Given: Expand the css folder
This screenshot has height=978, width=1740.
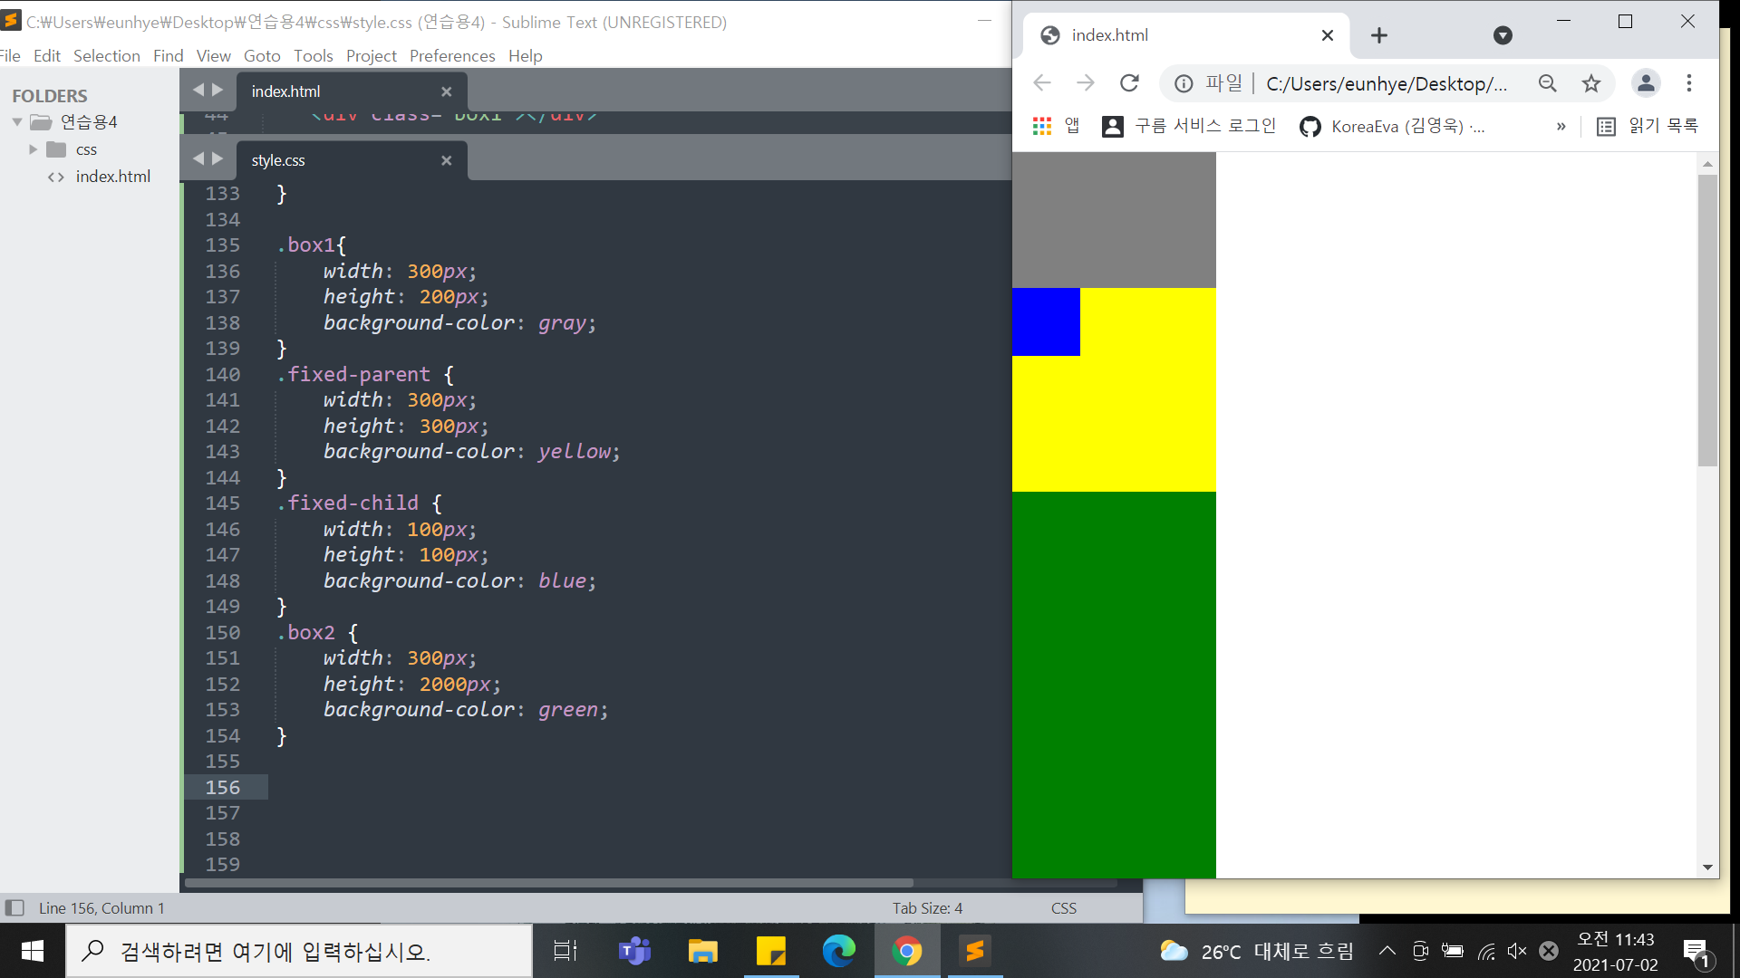Looking at the screenshot, I should pos(34,149).
